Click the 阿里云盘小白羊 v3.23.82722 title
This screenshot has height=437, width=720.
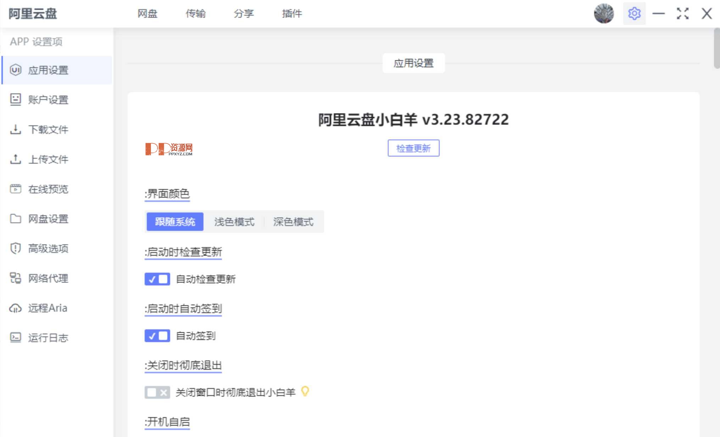point(413,120)
